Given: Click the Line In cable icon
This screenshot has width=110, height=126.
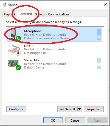Looking at the screenshot, I should (14, 50).
